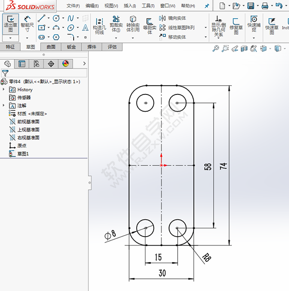Image resolution: width=289 pixels, height=291 pixels.
Task: Click Zoom to Fit in view toolbar
Action: (x=216, y=49)
